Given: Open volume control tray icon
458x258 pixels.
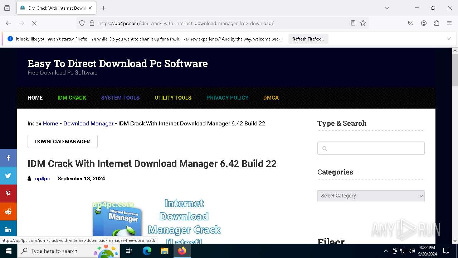Looking at the screenshot, I should pos(412,251).
